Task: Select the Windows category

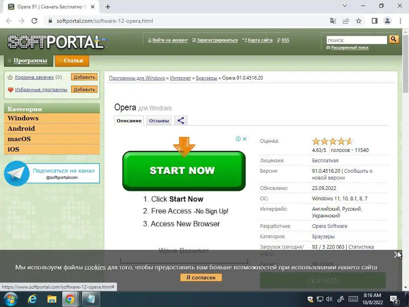Action: point(52,118)
